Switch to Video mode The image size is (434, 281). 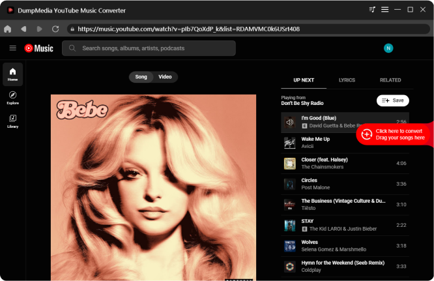[x=165, y=77]
